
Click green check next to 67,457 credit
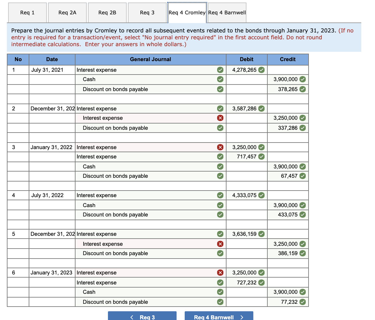pos(303,176)
